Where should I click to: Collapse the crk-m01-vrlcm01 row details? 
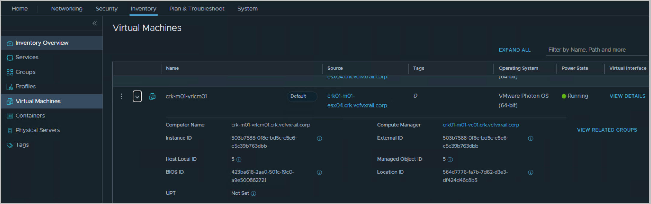coord(137,96)
